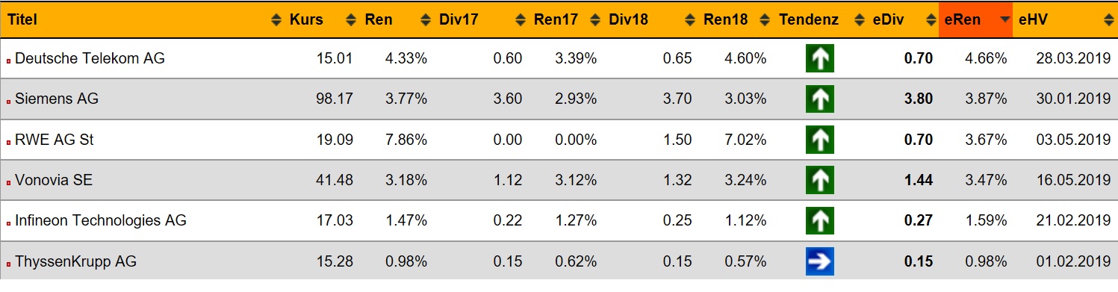Image resolution: width=1118 pixels, height=292 pixels.
Task: Click green up-arrow icon for Deutsche Telekom
Action: [x=819, y=58]
